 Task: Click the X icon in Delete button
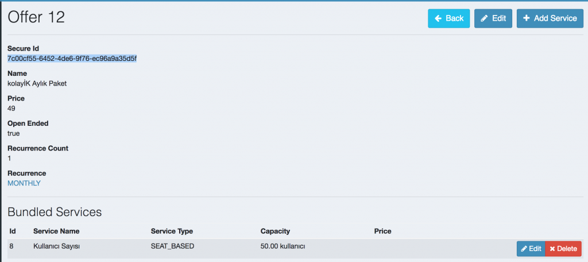click(x=552, y=249)
